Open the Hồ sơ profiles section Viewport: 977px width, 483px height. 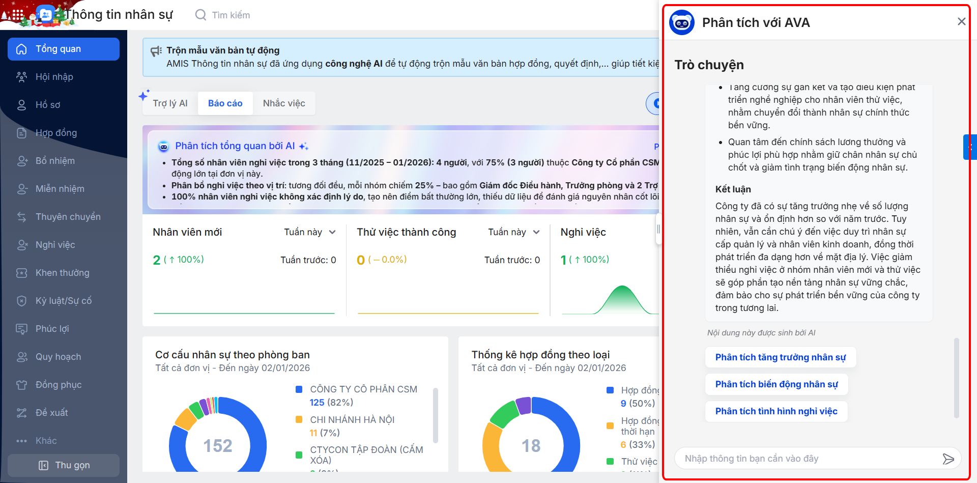click(64, 105)
